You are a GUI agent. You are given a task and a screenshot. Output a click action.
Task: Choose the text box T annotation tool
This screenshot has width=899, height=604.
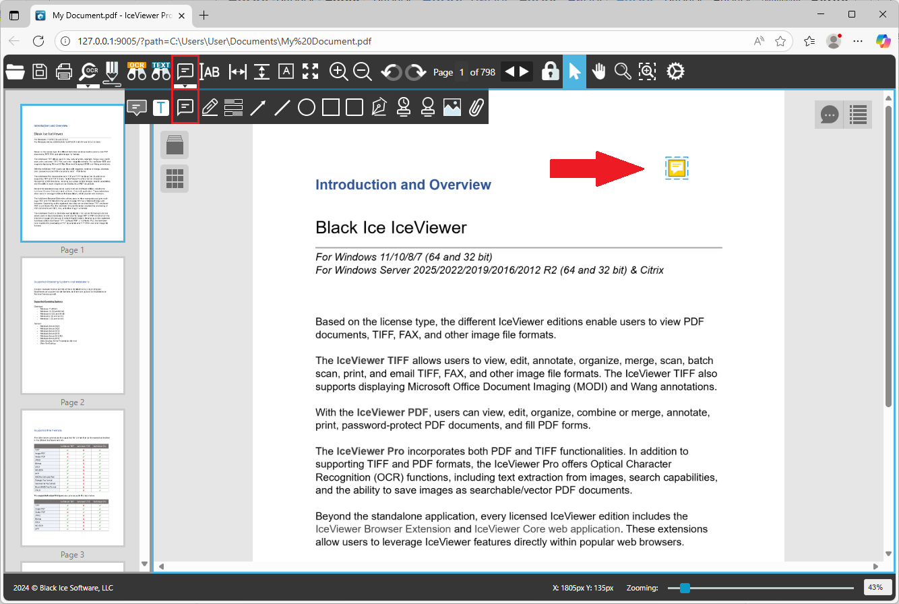coord(161,107)
